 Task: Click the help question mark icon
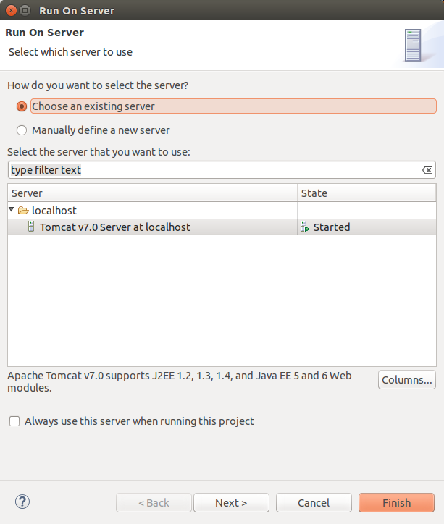(22, 502)
